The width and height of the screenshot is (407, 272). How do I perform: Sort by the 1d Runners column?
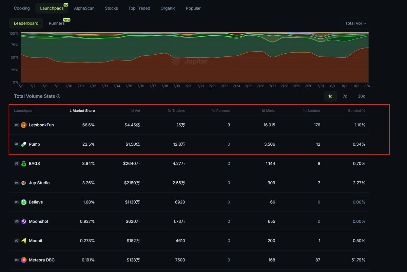221,111
